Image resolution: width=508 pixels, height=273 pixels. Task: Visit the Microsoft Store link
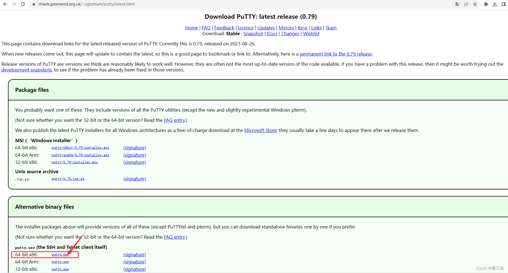(x=260, y=130)
